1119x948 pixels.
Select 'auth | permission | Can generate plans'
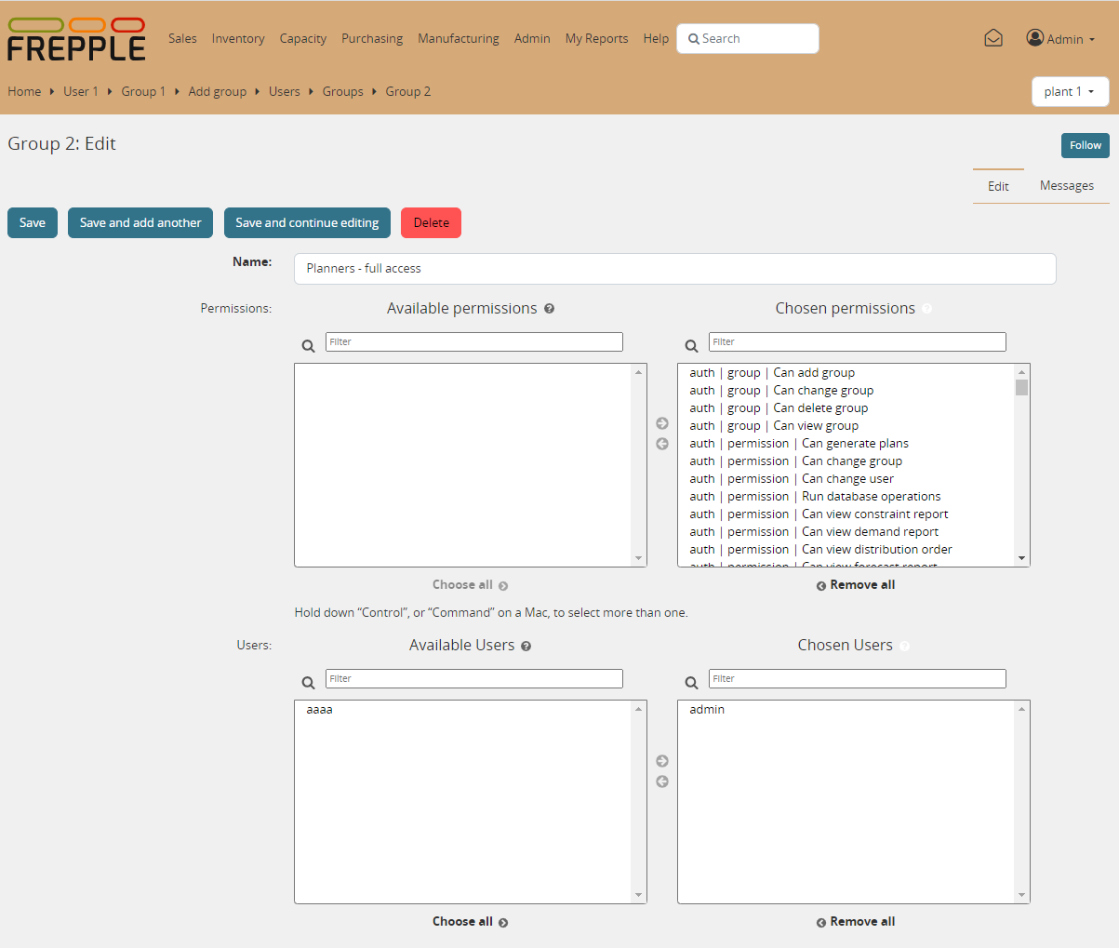point(799,444)
